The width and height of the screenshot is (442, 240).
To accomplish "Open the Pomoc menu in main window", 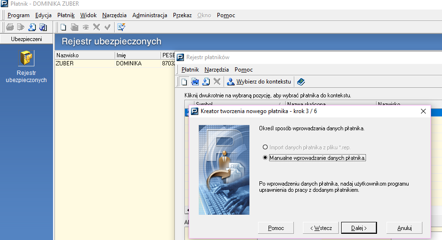I will (x=226, y=15).
